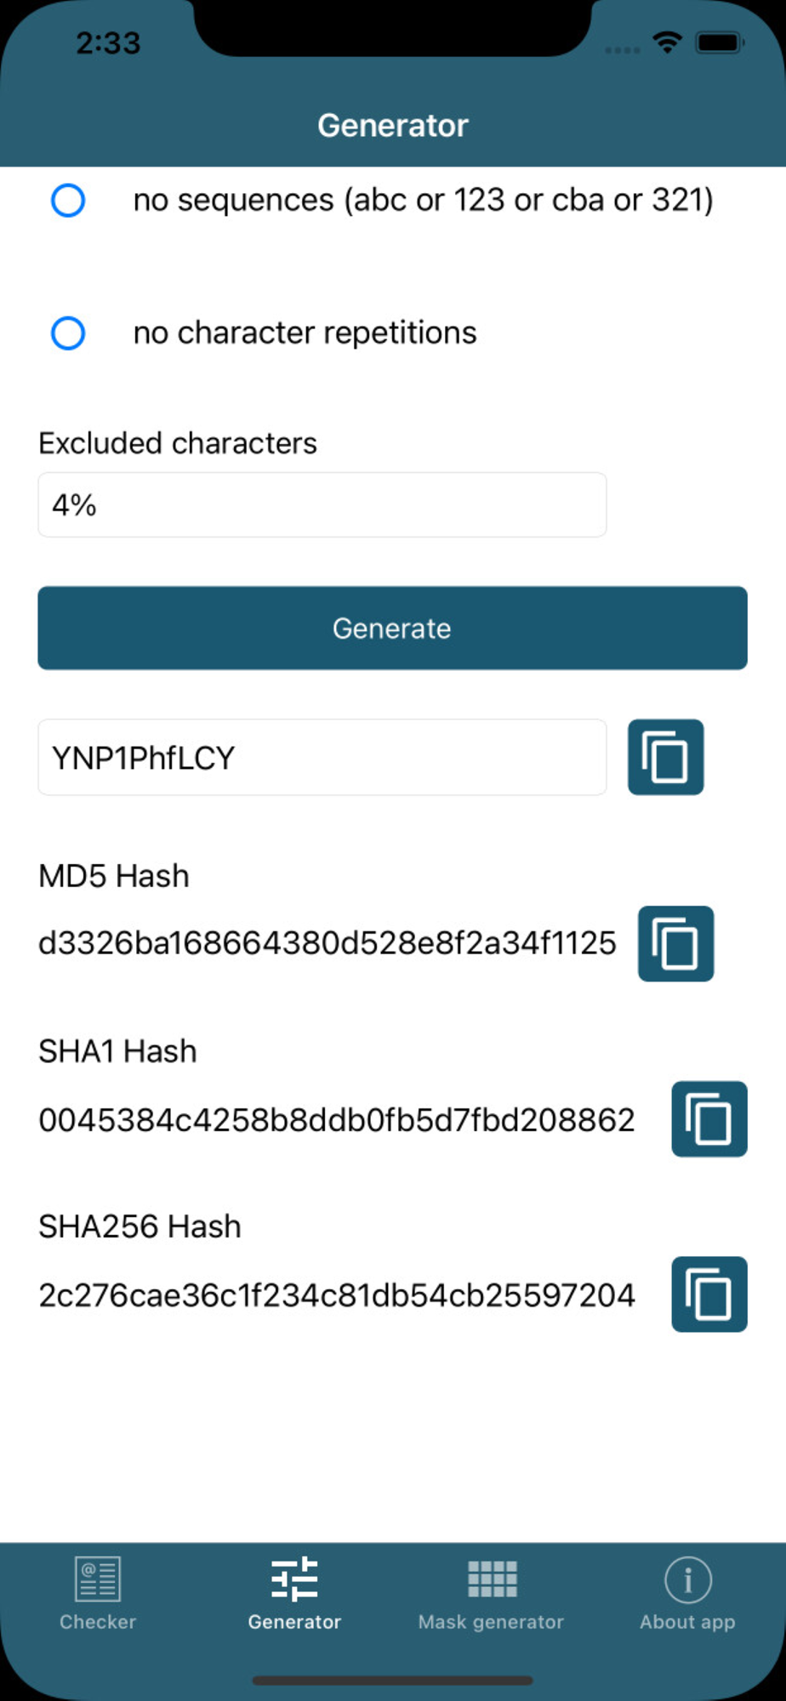Select the generated password text field

pos(322,757)
